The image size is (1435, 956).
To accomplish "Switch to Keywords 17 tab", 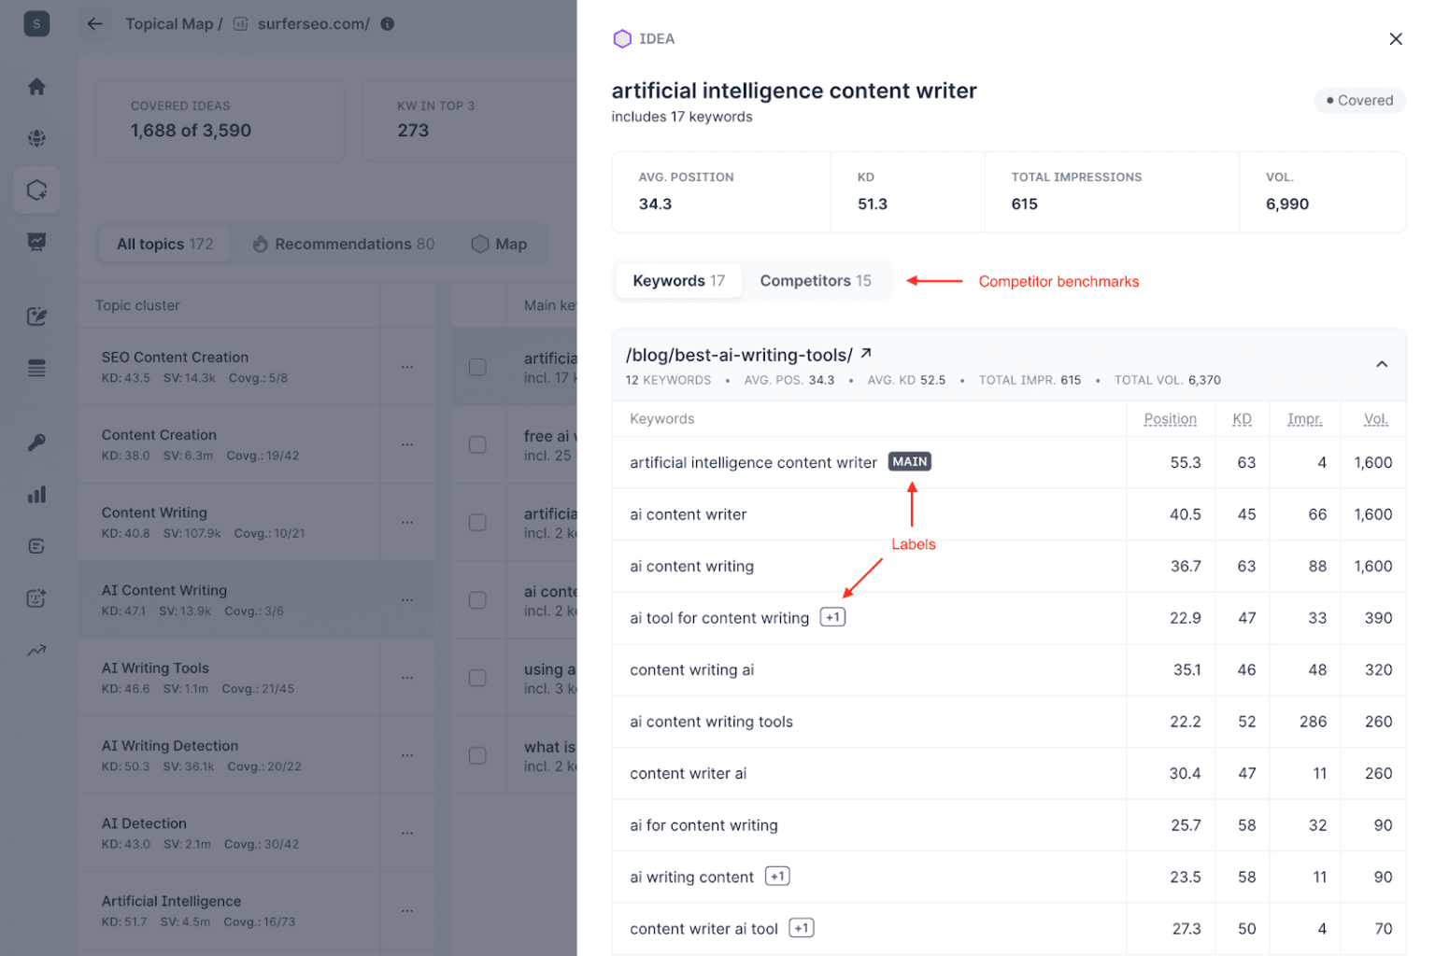I will [x=678, y=280].
